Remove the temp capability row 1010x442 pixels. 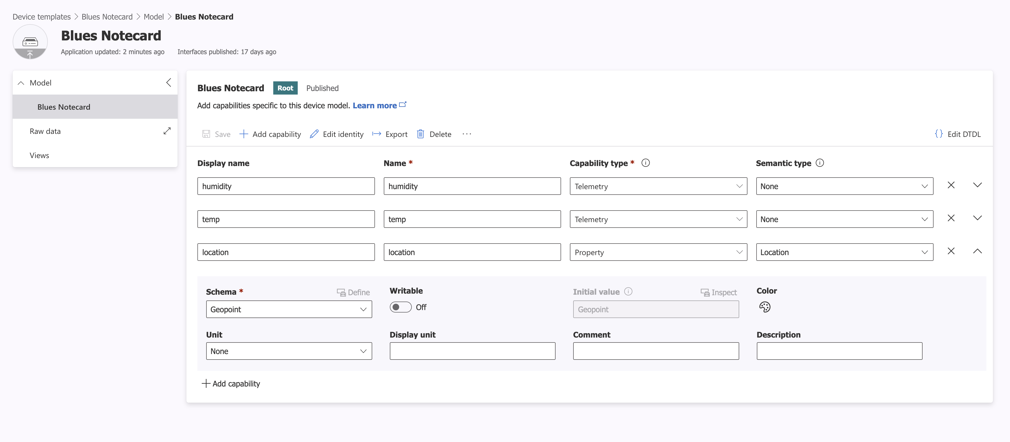point(951,218)
